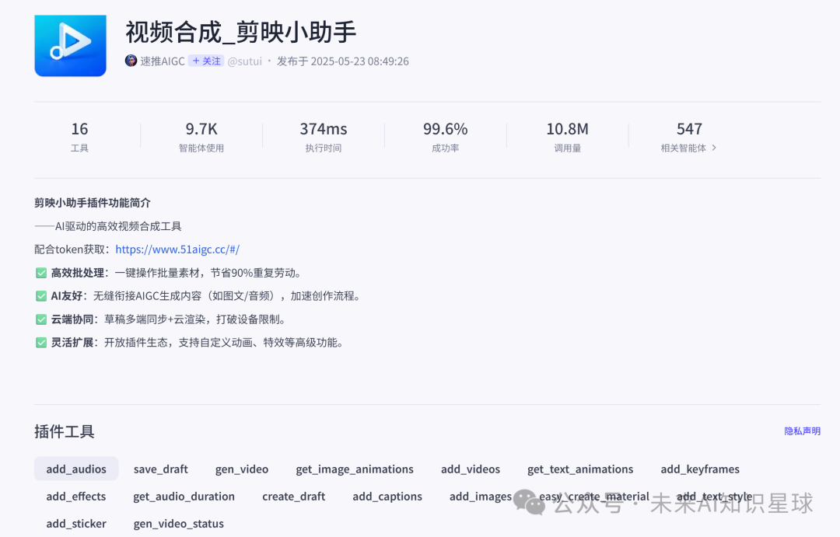The height and width of the screenshot is (537, 840).
Task: Click the heading 剪映小助手插件功能简介
Action: pos(92,203)
